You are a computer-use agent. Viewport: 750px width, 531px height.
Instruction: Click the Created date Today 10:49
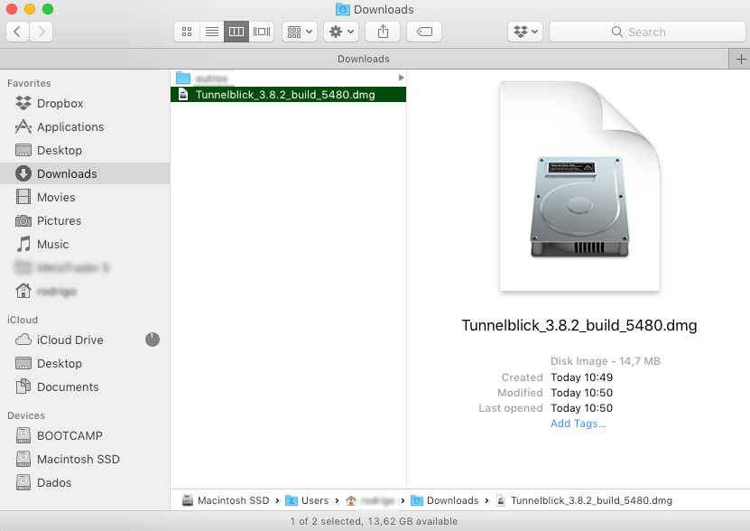[581, 377]
